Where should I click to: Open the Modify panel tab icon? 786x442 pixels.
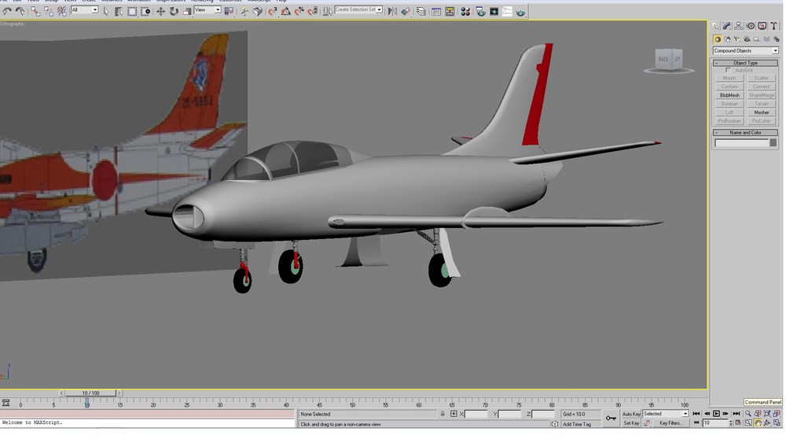coord(726,26)
